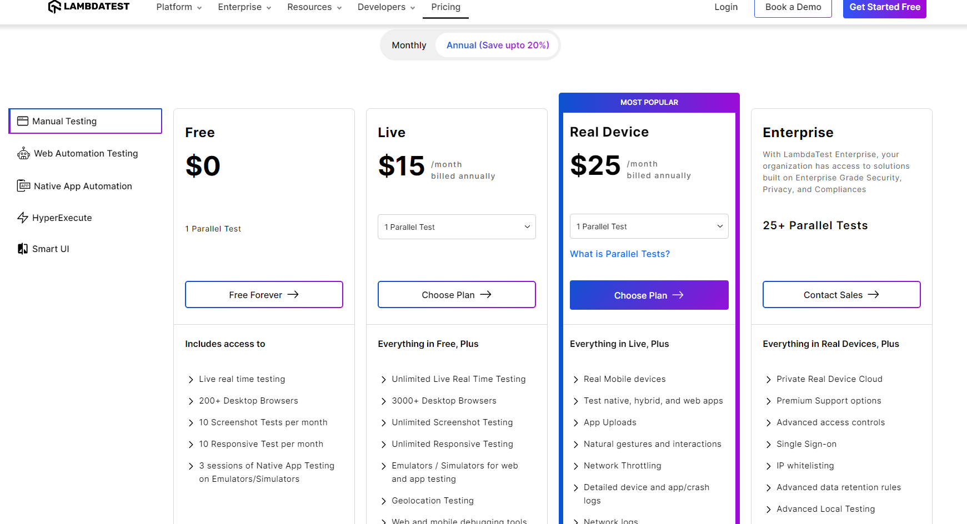
Task: Open the Resources menu
Action: click(314, 7)
